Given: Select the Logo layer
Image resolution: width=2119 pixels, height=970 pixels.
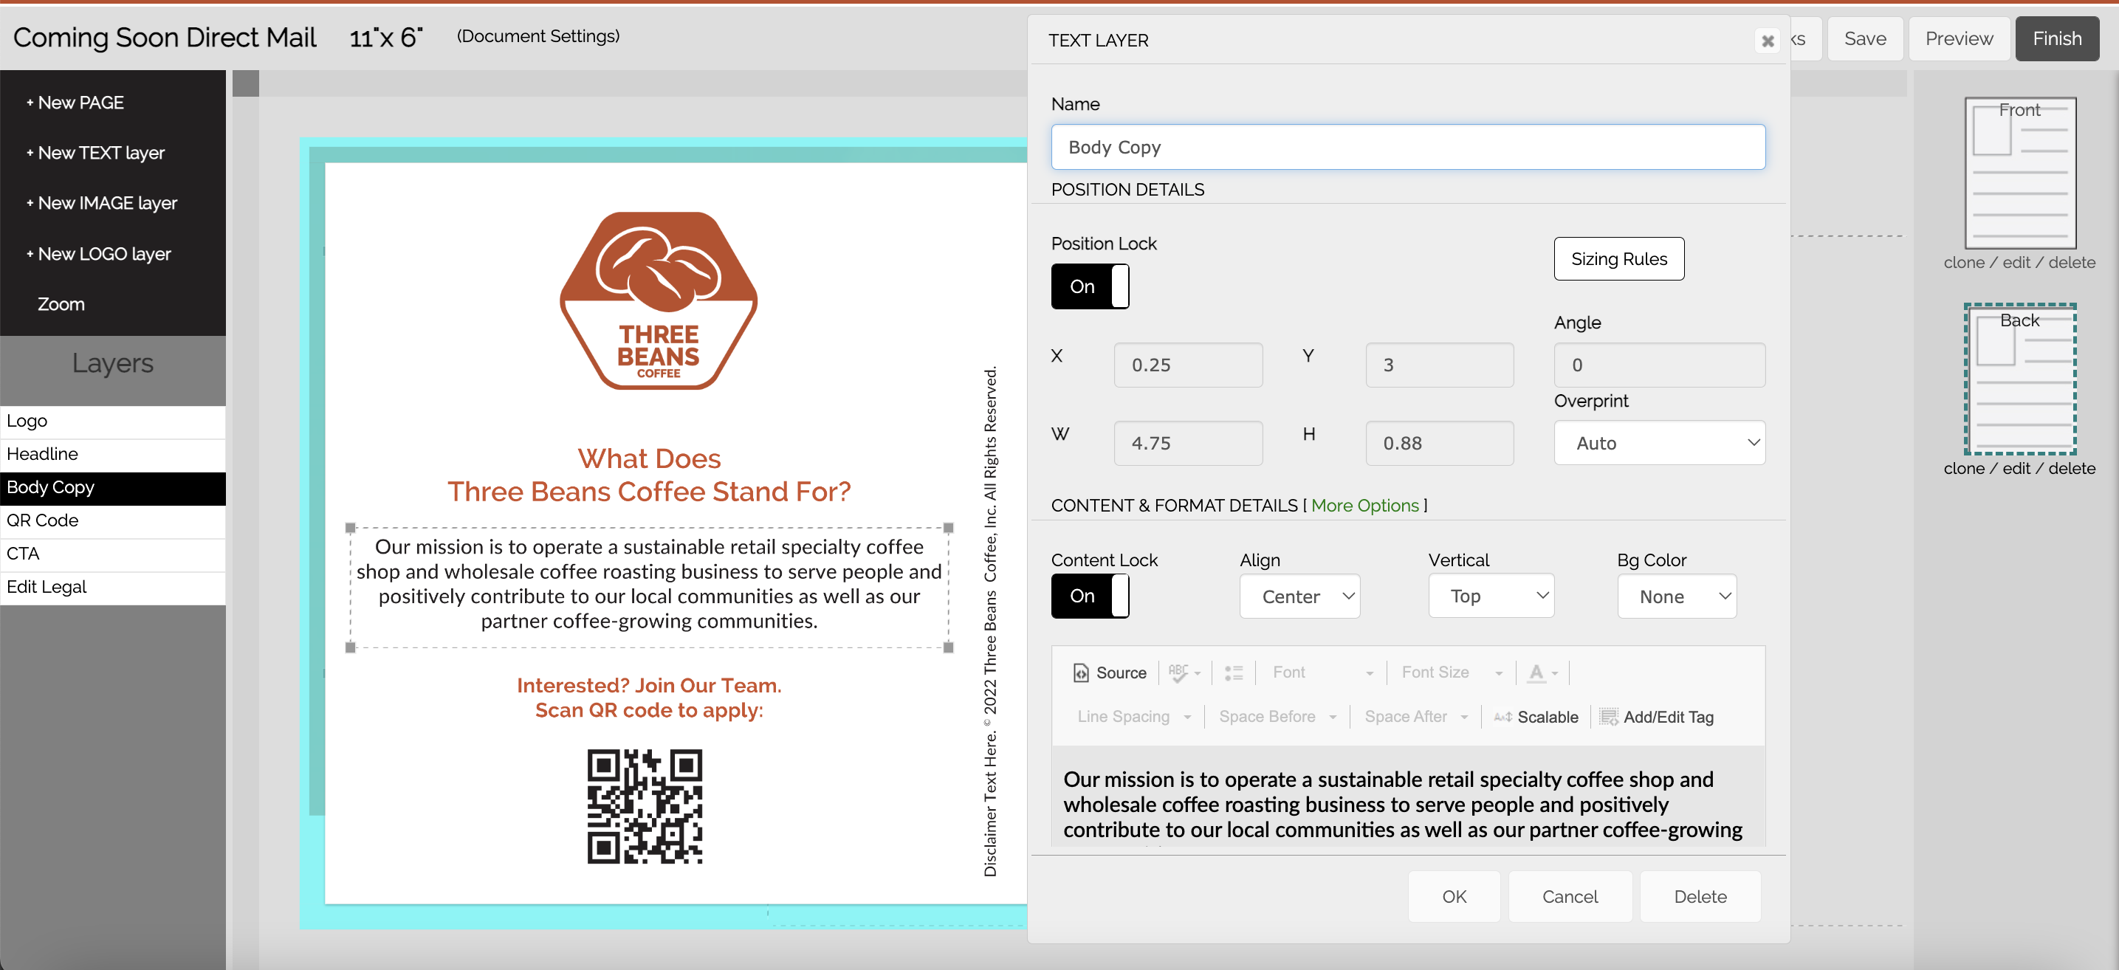Looking at the screenshot, I should coord(113,421).
